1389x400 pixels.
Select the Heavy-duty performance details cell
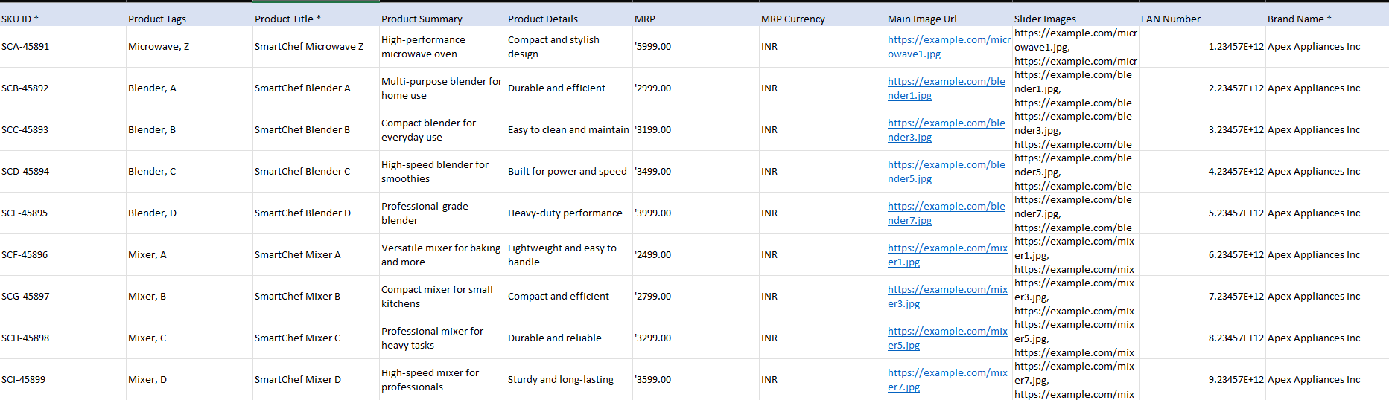point(569,213)
